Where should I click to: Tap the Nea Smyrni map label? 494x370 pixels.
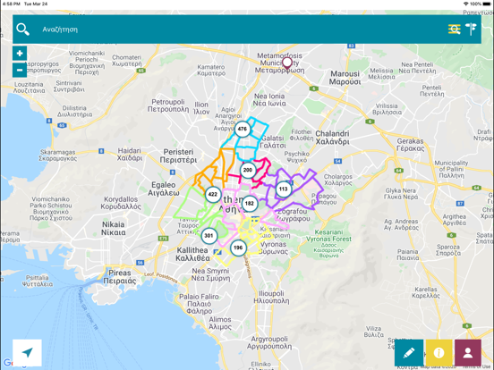[x=211, y=274]
